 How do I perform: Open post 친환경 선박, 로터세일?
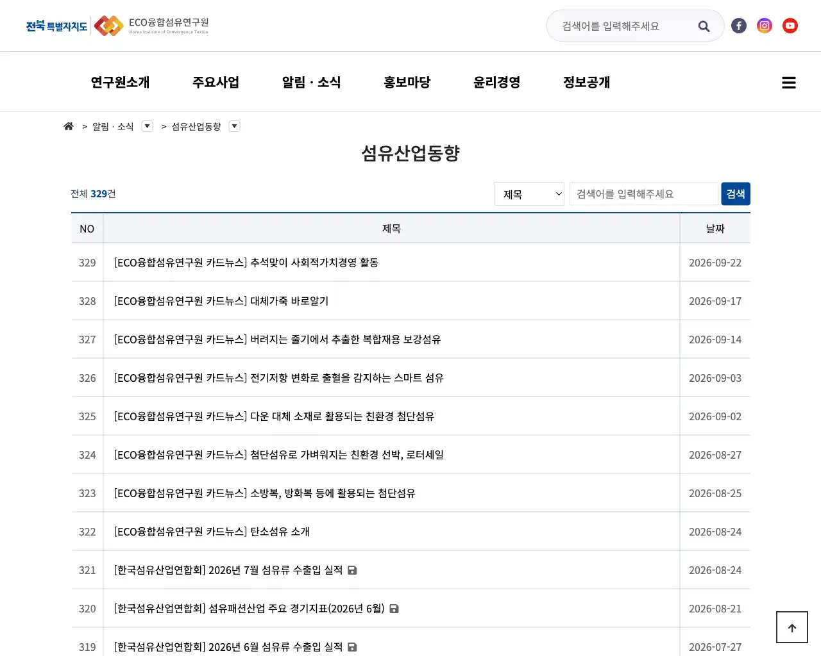coord(279,455)
